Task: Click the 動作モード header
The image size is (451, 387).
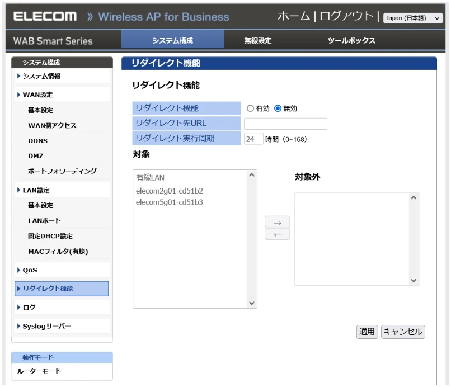Action: coord(62,357)
